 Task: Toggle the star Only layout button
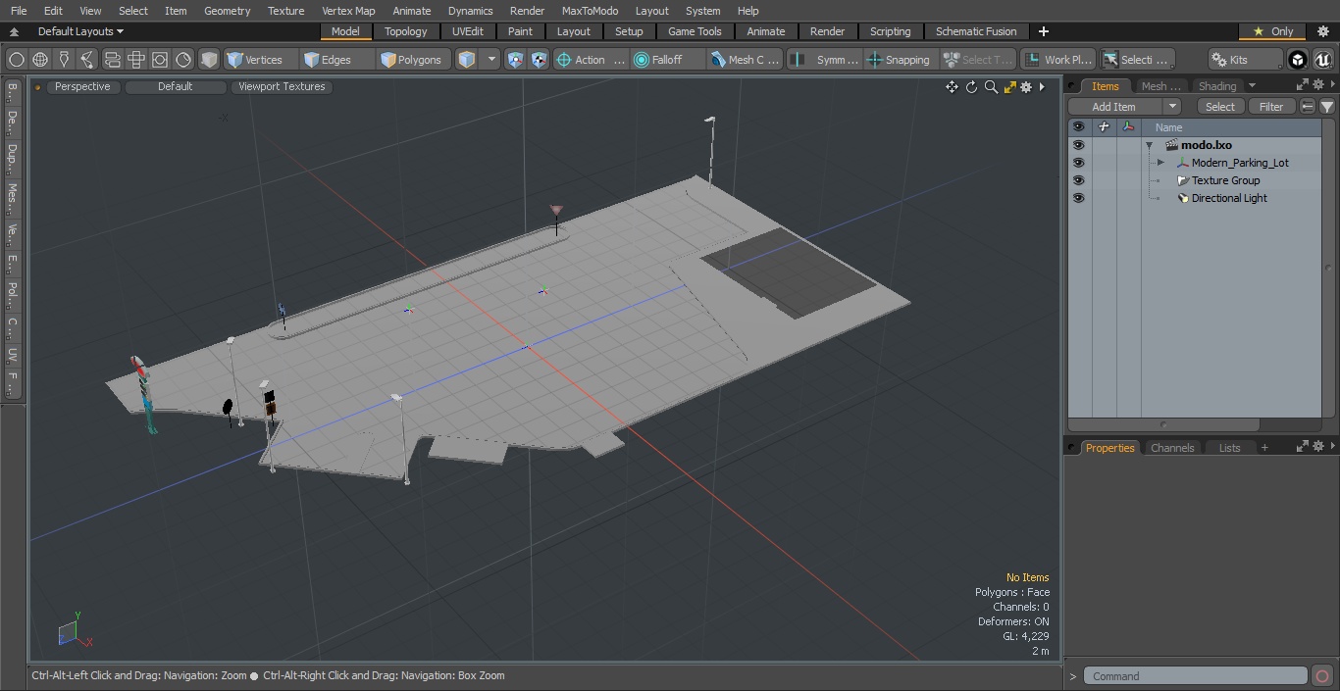coord(1272,31)
